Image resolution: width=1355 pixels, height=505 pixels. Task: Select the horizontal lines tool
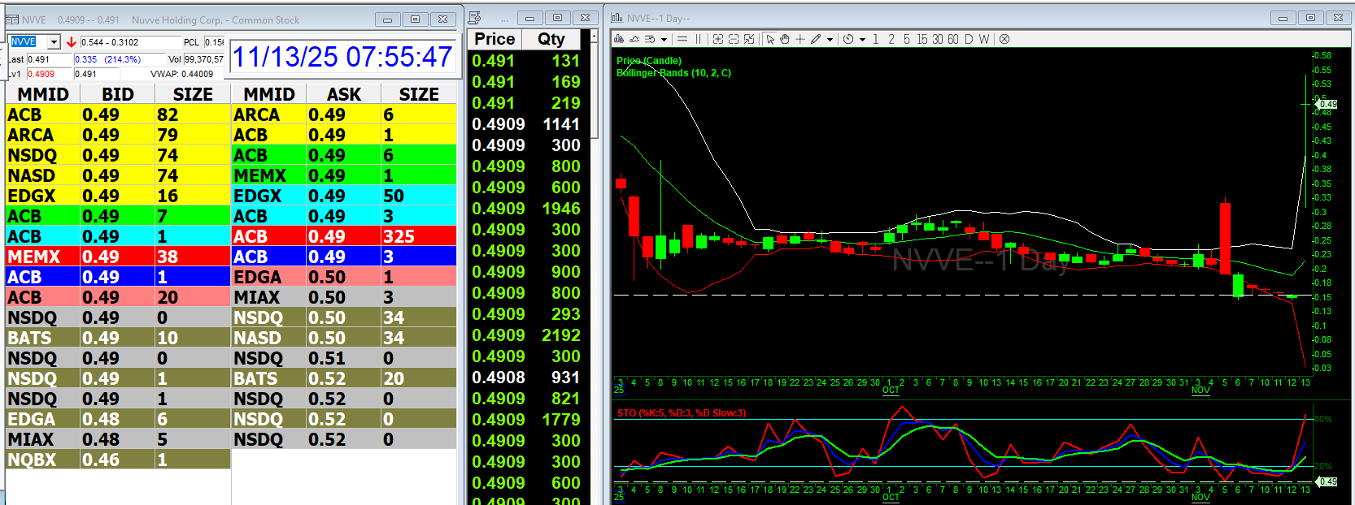coord(682,39)
